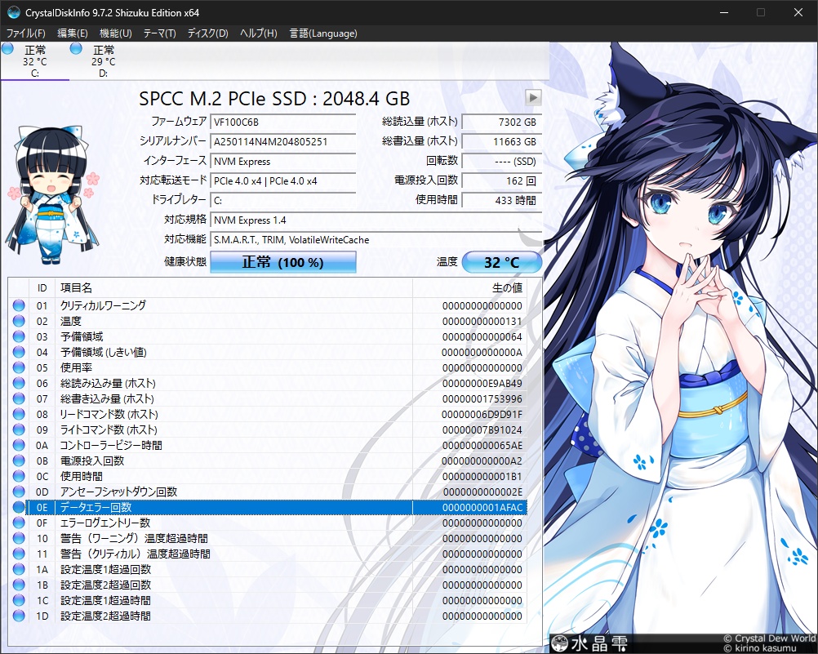Click the 水晶雫 logo at bottom
818x654 pixels.
coord(589,643)
